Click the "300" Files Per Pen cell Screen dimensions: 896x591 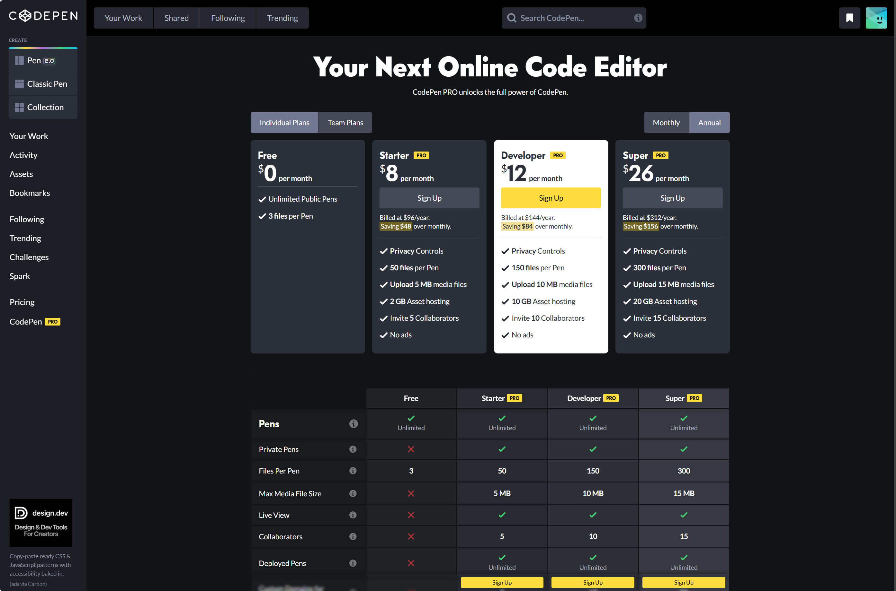(x=684, y=470)
